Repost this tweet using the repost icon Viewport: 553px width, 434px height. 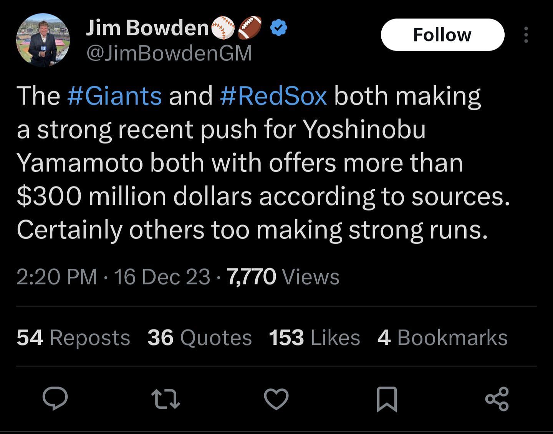pos(166,399)
